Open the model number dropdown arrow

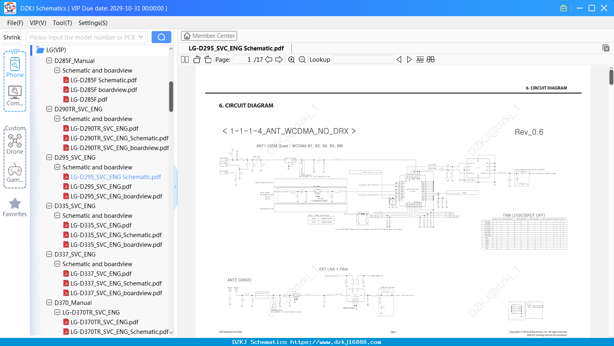[141, 37]
